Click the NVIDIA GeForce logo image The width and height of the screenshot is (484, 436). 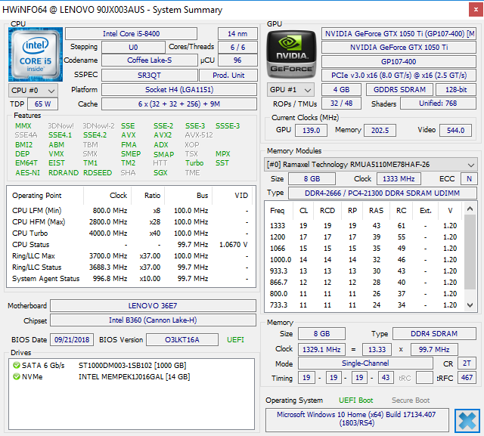pyautogui.click(x=291, y=54)
